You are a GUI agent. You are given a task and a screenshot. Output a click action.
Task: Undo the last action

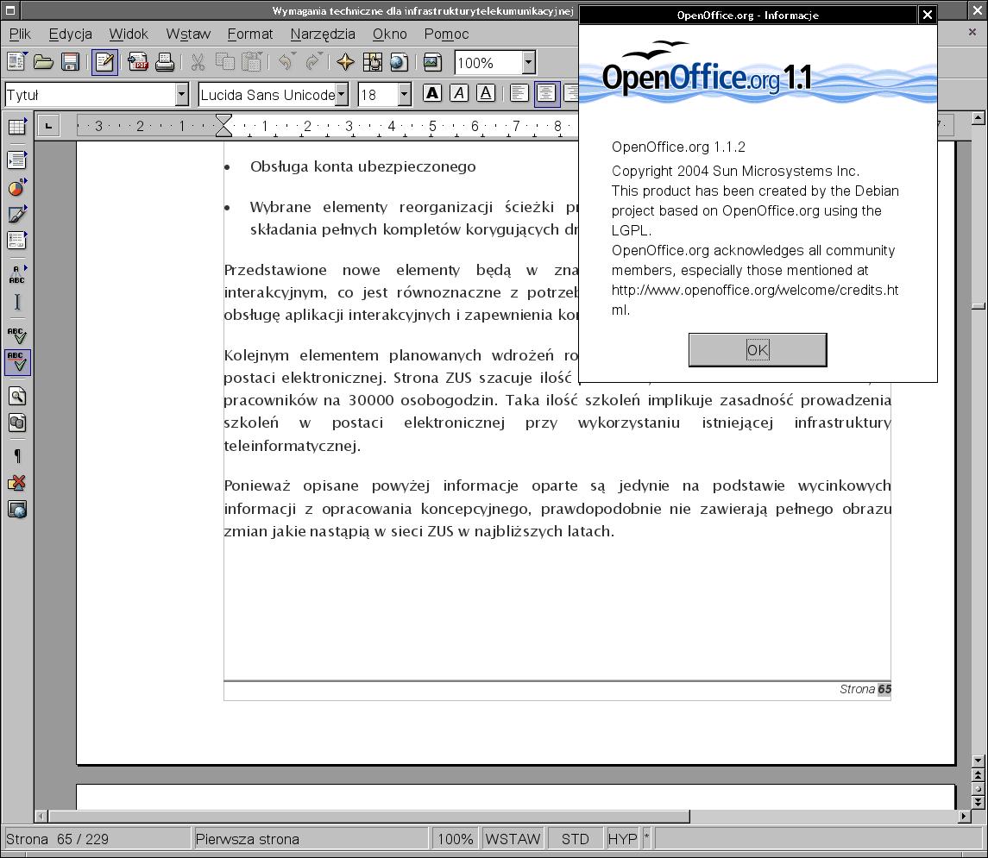(286, 62)
